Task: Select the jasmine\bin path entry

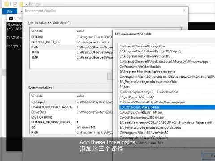Action: 167,82
